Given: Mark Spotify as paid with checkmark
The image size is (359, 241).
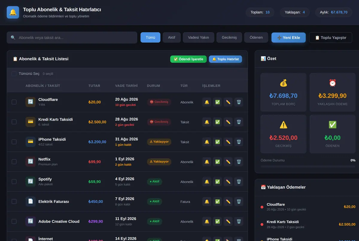Looking at the screenshot, I should point(217,181).
